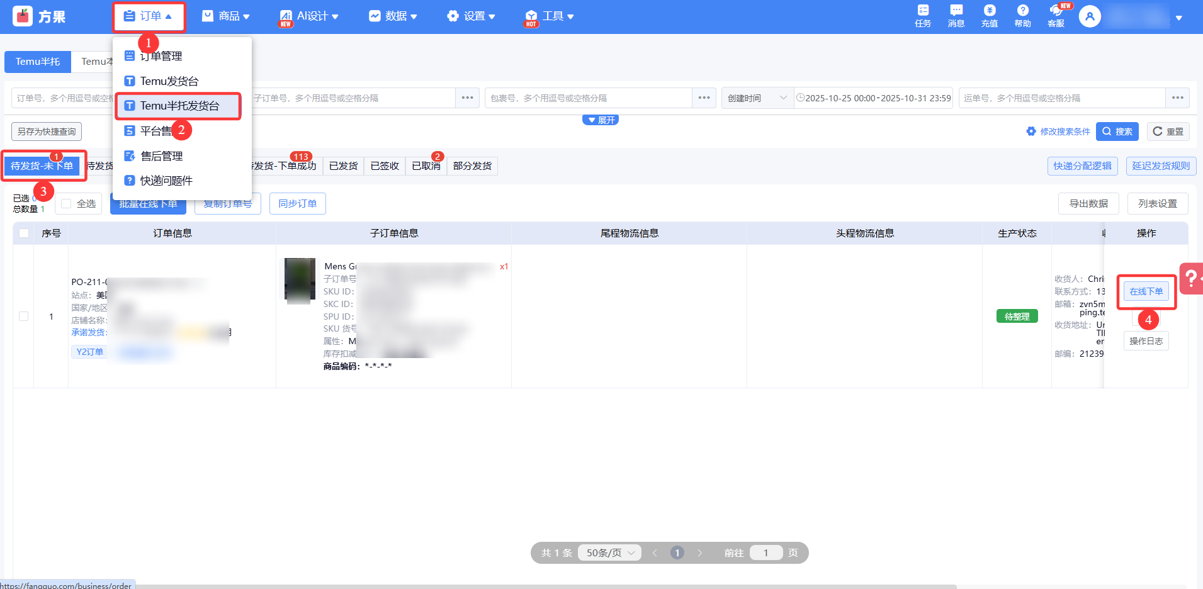The height and width of the screenshot is (589, 1203).
Task: Click the user avatar icon
Action: 1090,16
